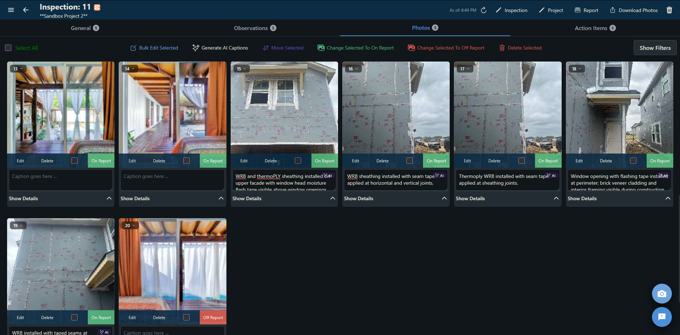Click Bulk Edit Selected
This screenshot has height=335, width=680.
[154, 48]
